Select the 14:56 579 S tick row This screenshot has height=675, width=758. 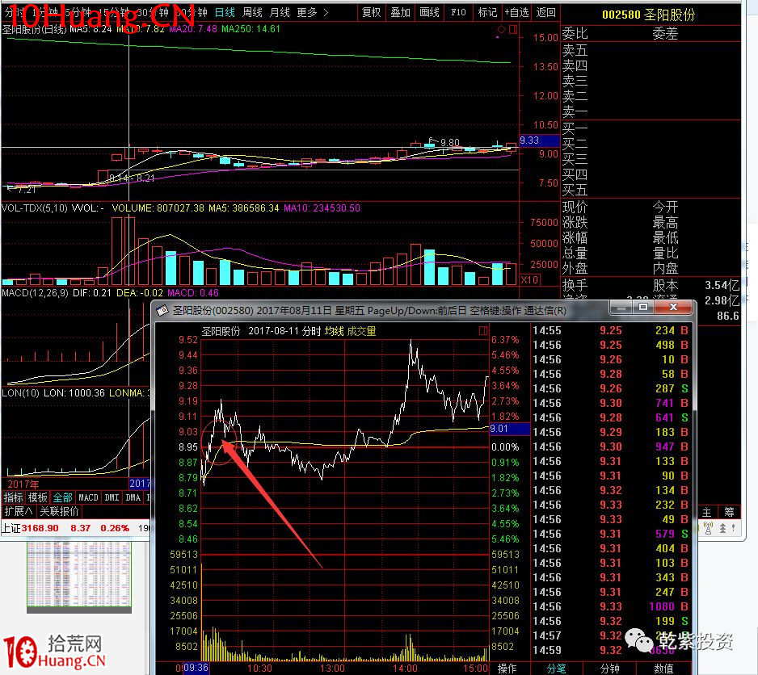click(610, 534)
